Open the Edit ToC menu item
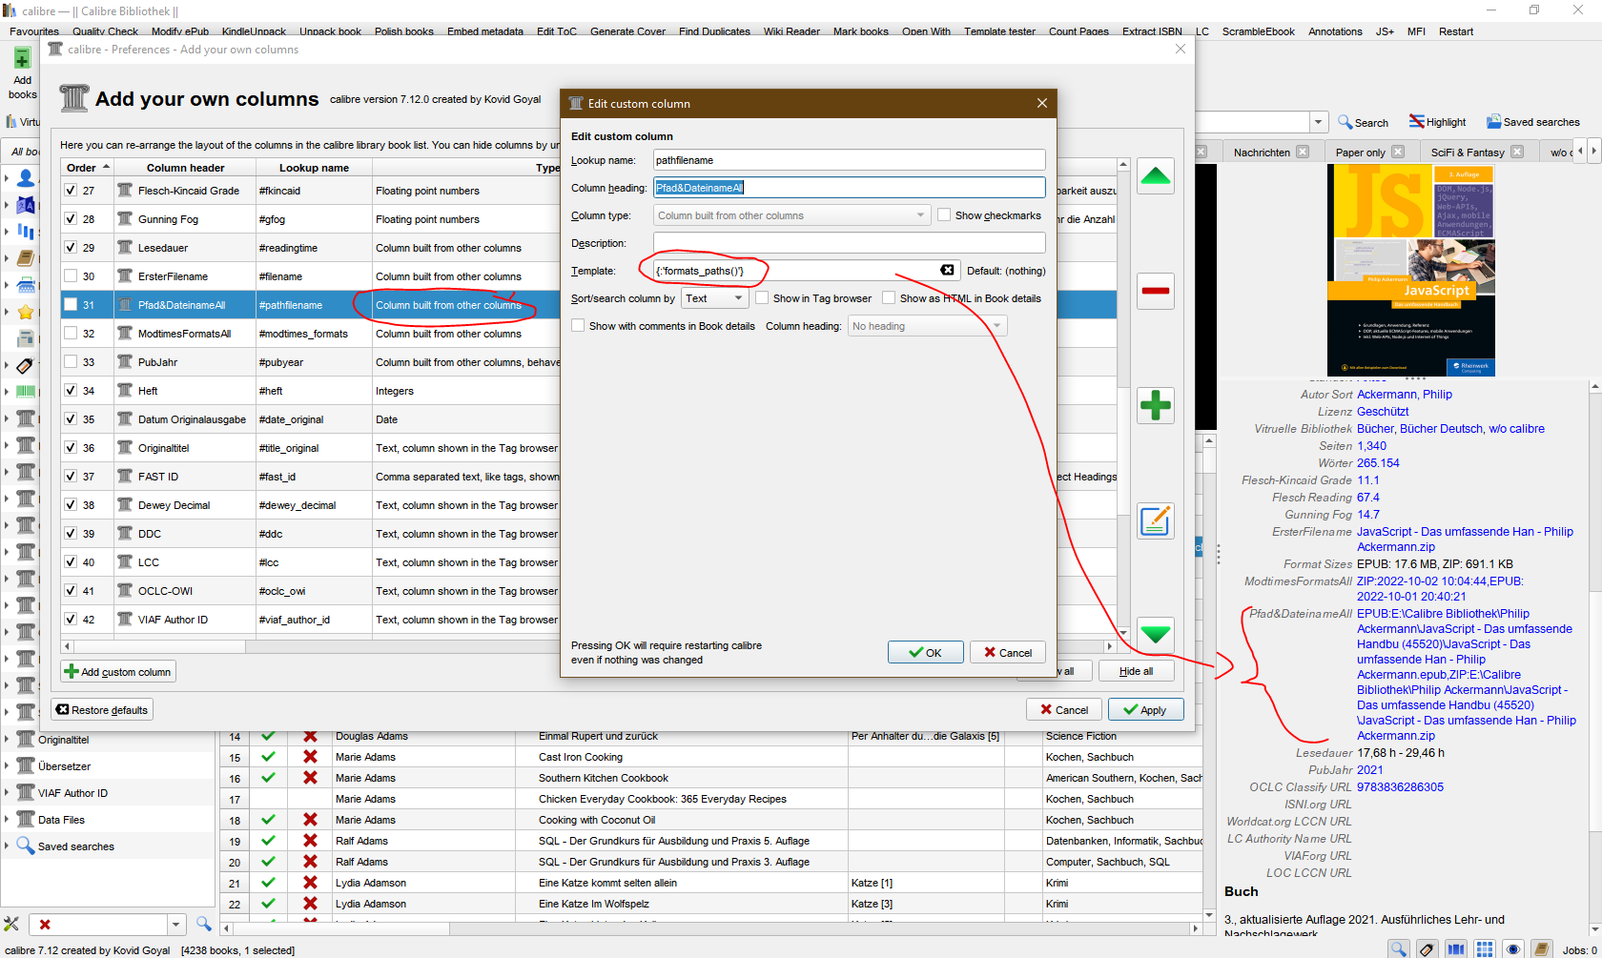 click(556, 31)
